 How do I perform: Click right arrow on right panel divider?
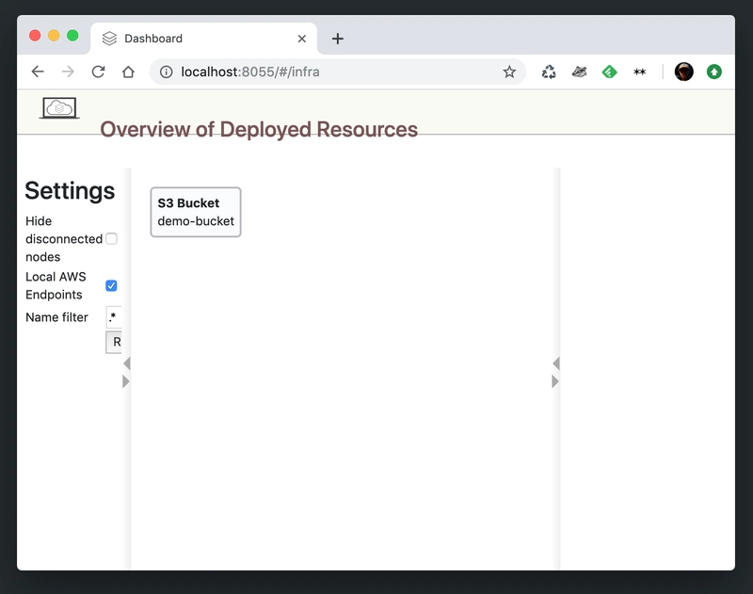click(555, 382)
